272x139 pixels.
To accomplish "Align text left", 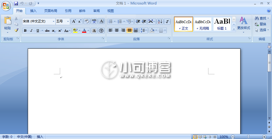I will [111, 30].
